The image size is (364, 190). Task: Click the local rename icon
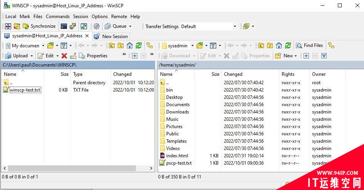[73, 56]
